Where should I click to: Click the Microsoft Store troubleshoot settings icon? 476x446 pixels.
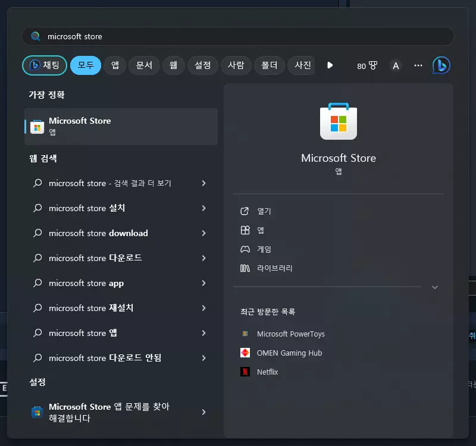coord(37,412)
